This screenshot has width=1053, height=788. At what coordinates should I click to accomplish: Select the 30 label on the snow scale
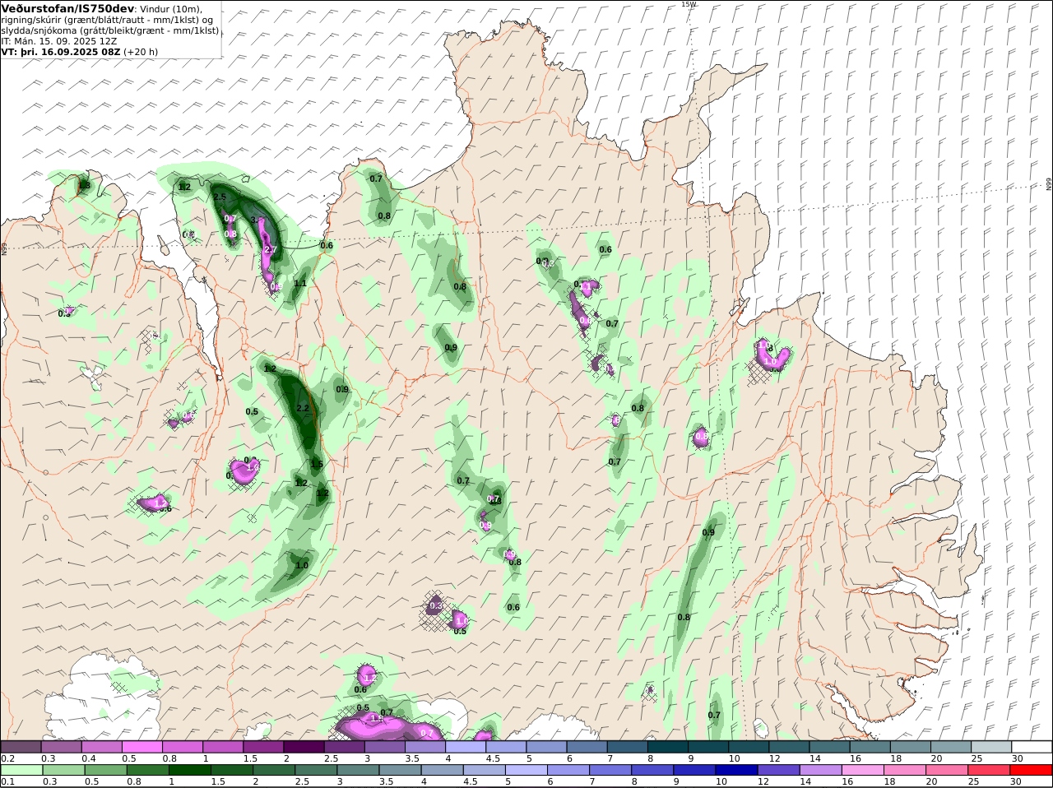[x=1017, y=758]
